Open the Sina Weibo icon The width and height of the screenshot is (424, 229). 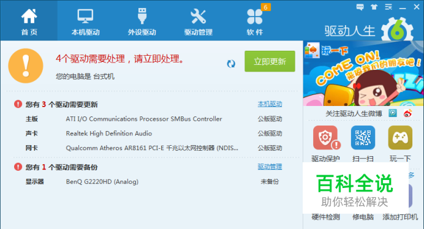(x=408, y=113)
